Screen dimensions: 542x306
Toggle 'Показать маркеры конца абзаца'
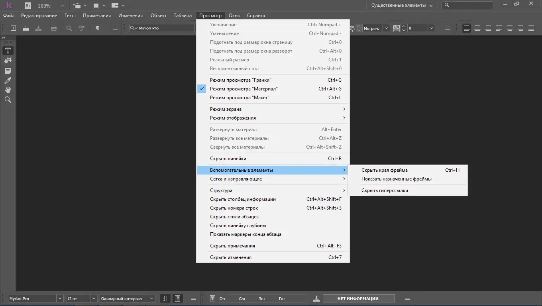pos(245,234)
